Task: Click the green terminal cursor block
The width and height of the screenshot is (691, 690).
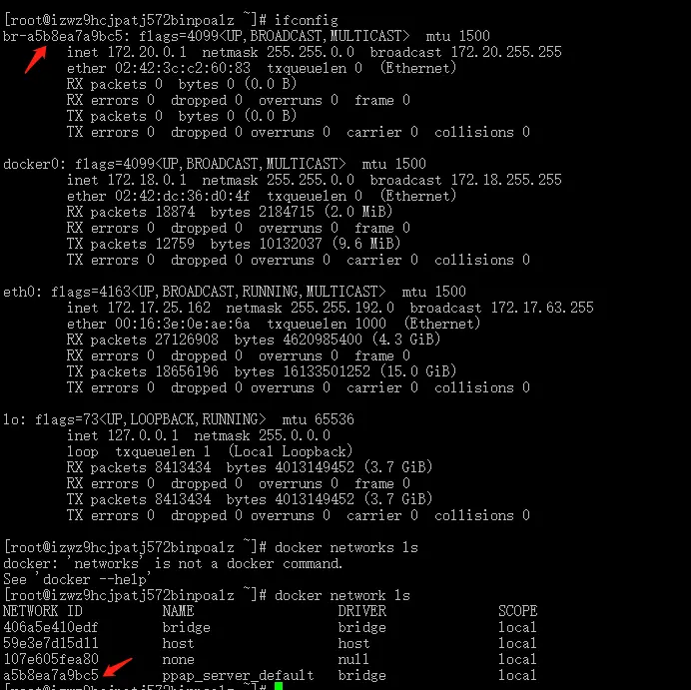Action: tap(278, 686)
